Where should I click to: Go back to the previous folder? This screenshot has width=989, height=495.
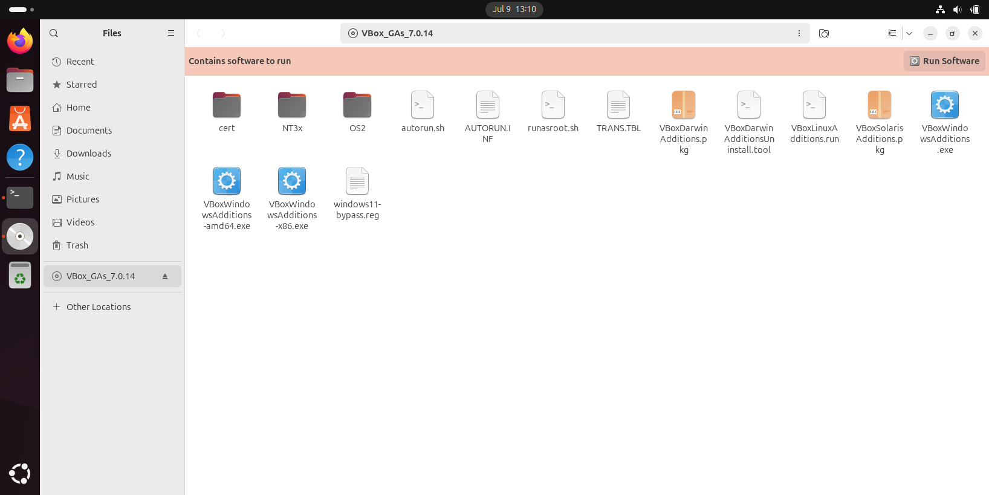click(199, 33)
